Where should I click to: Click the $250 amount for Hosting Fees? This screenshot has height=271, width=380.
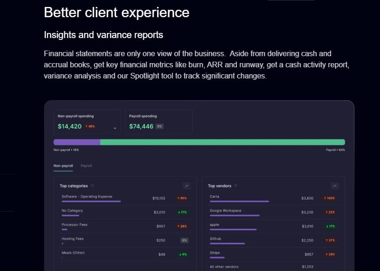(x=161, y=240)
